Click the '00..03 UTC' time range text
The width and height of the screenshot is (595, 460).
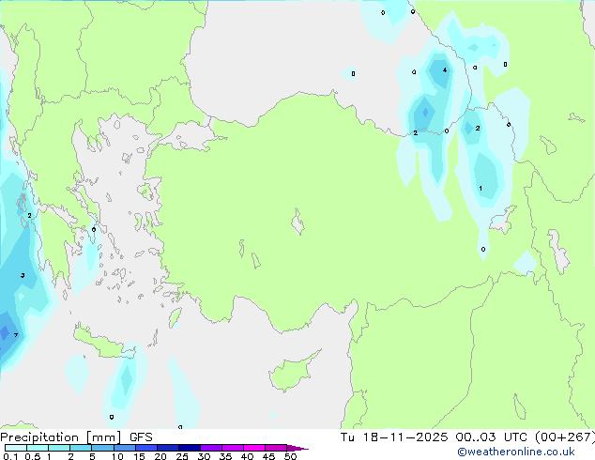[491, 437]
